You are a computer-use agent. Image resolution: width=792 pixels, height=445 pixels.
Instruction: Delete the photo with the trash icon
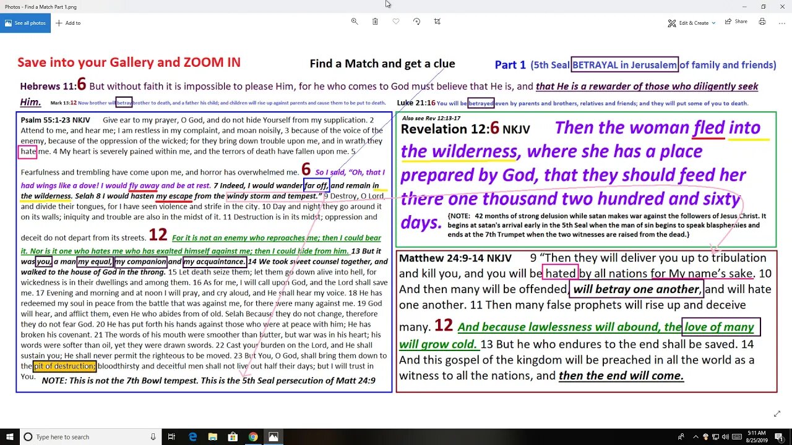pyautogui.click(x=375, y=22)
